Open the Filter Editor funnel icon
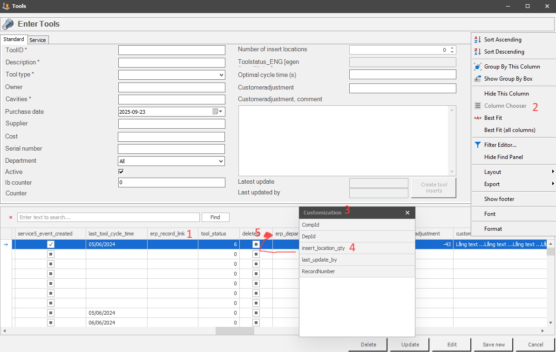556x352 pixels. tap(477, 145)
